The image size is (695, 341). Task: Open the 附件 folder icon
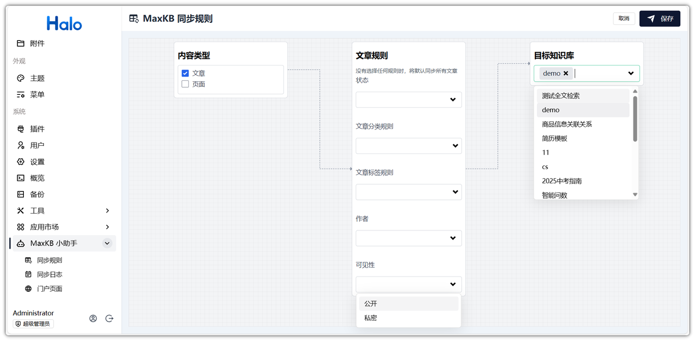tap(21, 43)
